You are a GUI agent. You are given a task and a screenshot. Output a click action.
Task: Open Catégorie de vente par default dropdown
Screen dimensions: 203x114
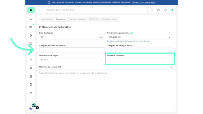tap(72, 50)
